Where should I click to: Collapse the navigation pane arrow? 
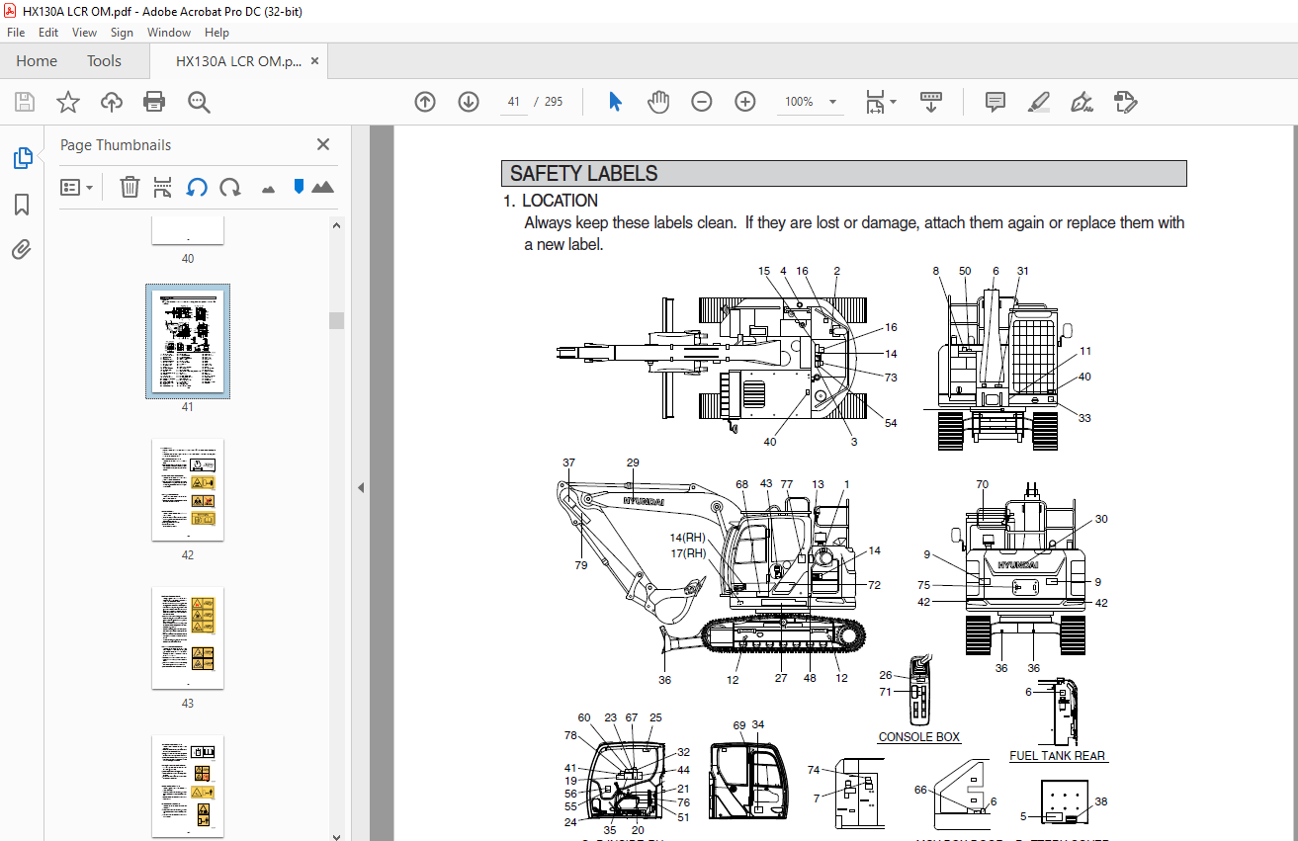361,487
